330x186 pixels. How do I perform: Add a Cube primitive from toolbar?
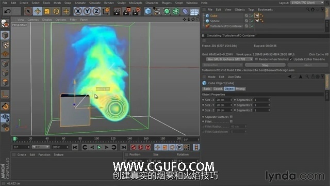tap(148, 11)
